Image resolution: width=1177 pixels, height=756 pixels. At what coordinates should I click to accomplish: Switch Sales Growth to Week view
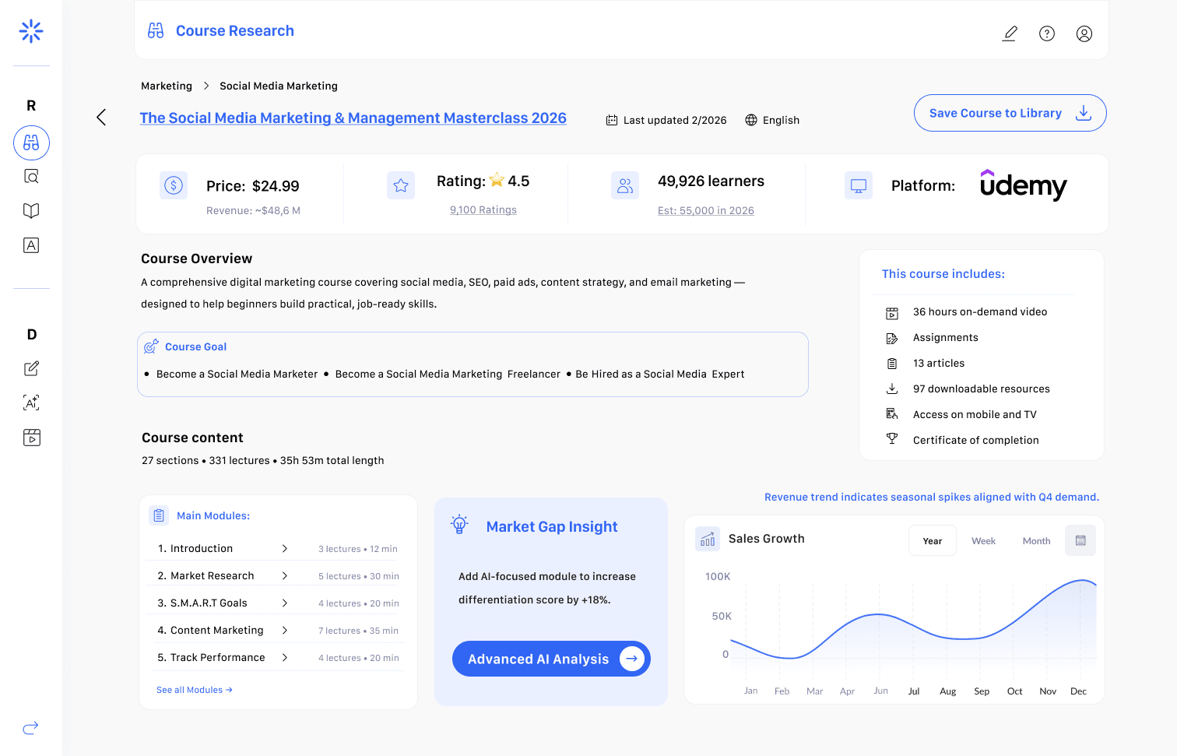pos(983,541)
